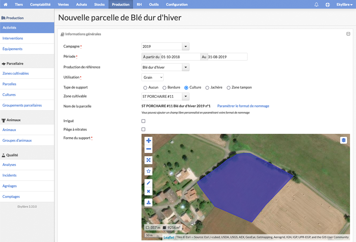Click the Campagne 2019 input
Viewport: 356px width, 242px height.
(162, 46)
